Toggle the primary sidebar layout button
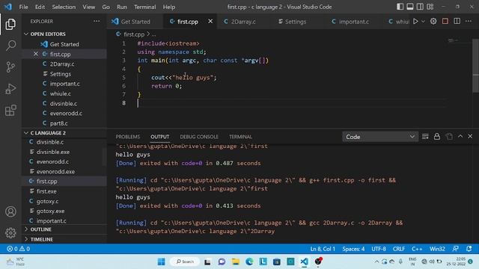 click(x=400, y=7)
